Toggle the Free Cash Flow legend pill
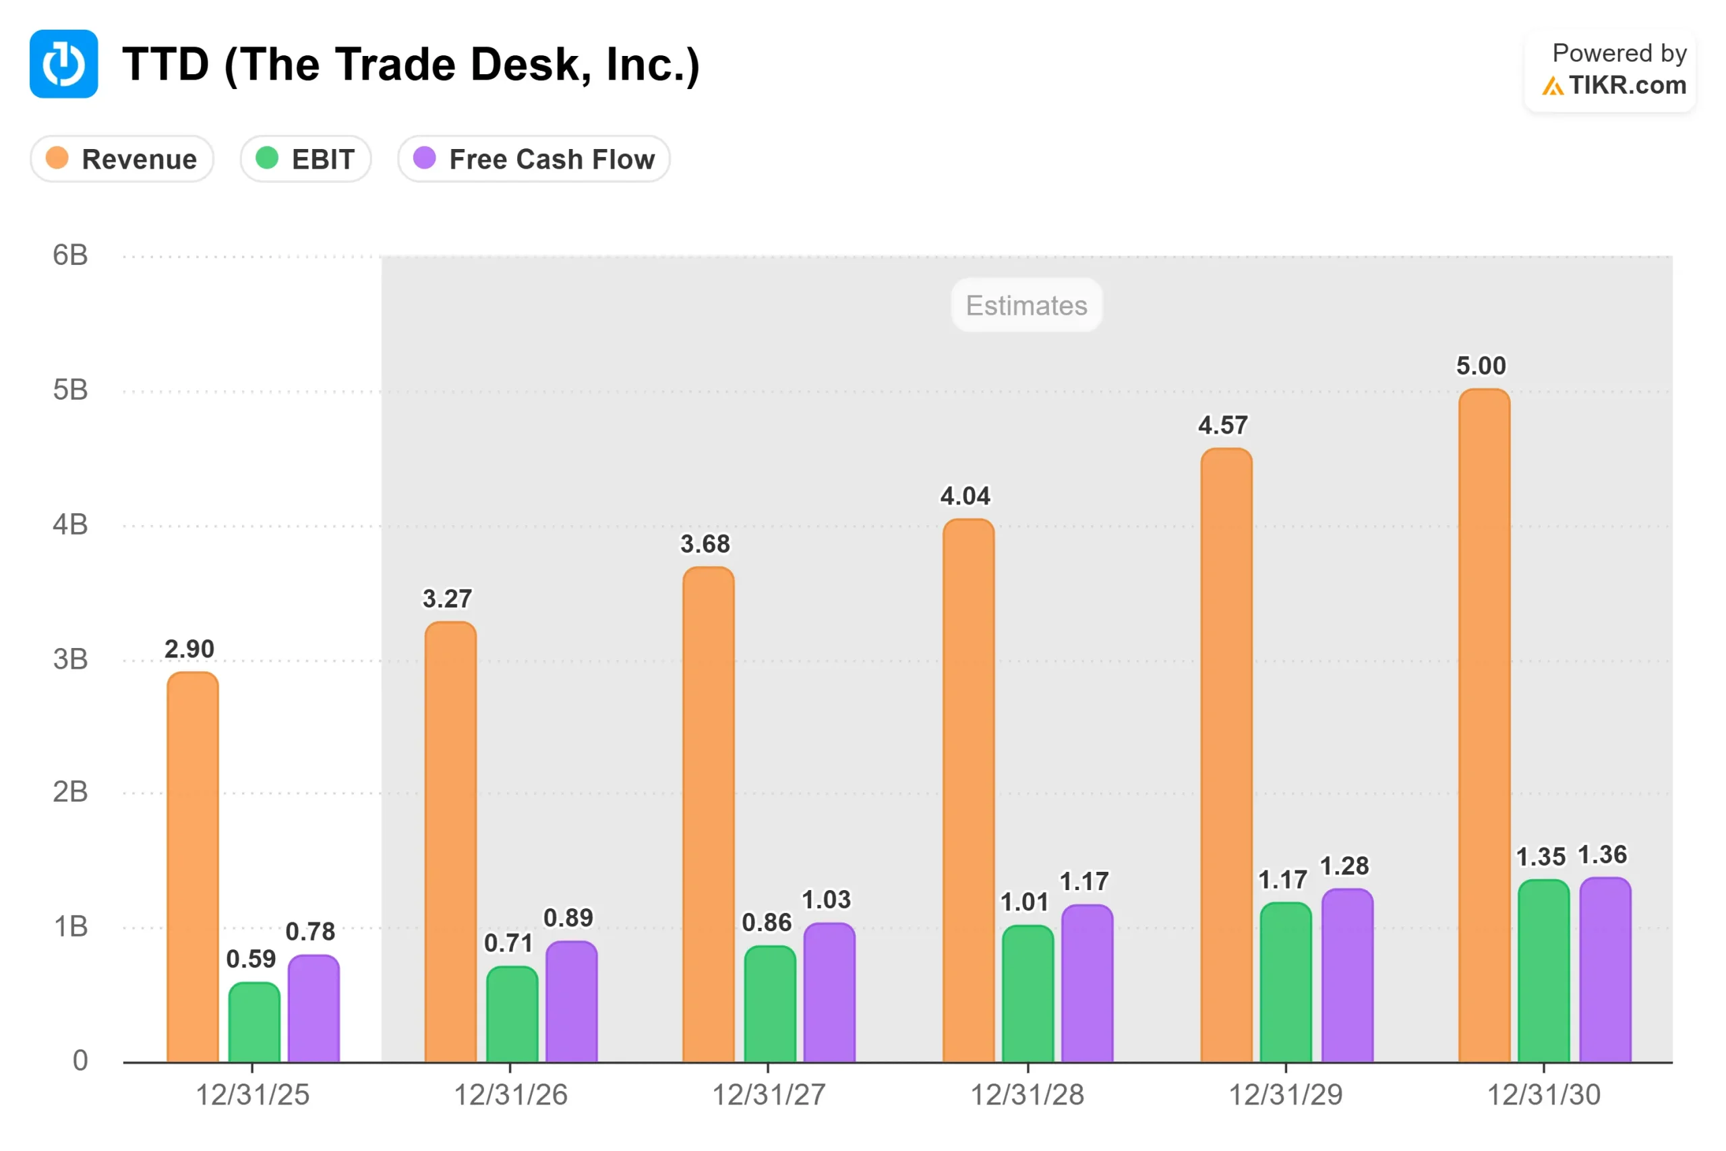1726x1151 pixels. [534, 158]
